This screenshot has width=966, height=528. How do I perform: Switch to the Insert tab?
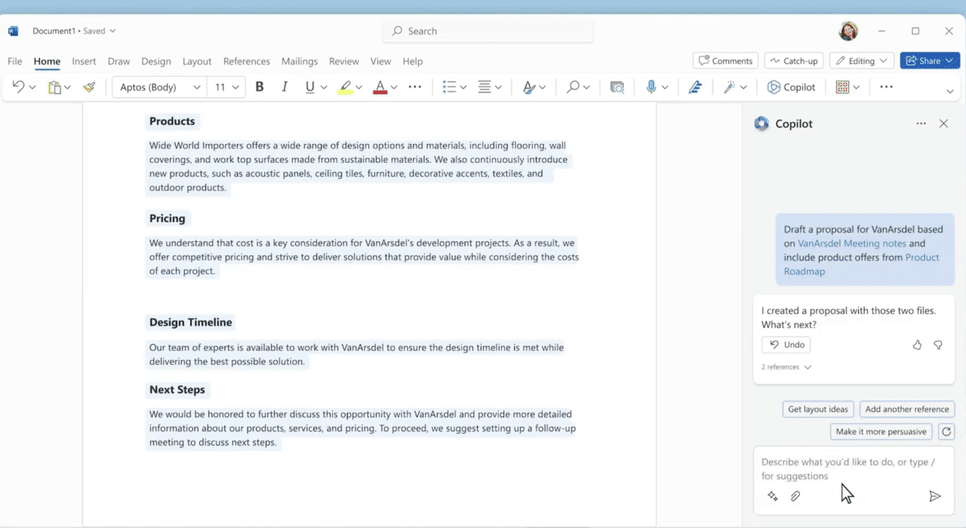coord(84,61)
